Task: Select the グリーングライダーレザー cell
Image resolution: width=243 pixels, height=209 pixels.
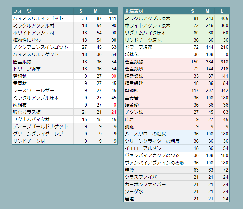Action: click(x=43, y=134)
